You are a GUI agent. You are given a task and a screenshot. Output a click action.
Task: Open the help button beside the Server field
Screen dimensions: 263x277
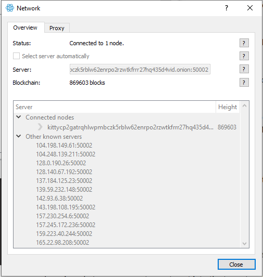tap(244, 69)
